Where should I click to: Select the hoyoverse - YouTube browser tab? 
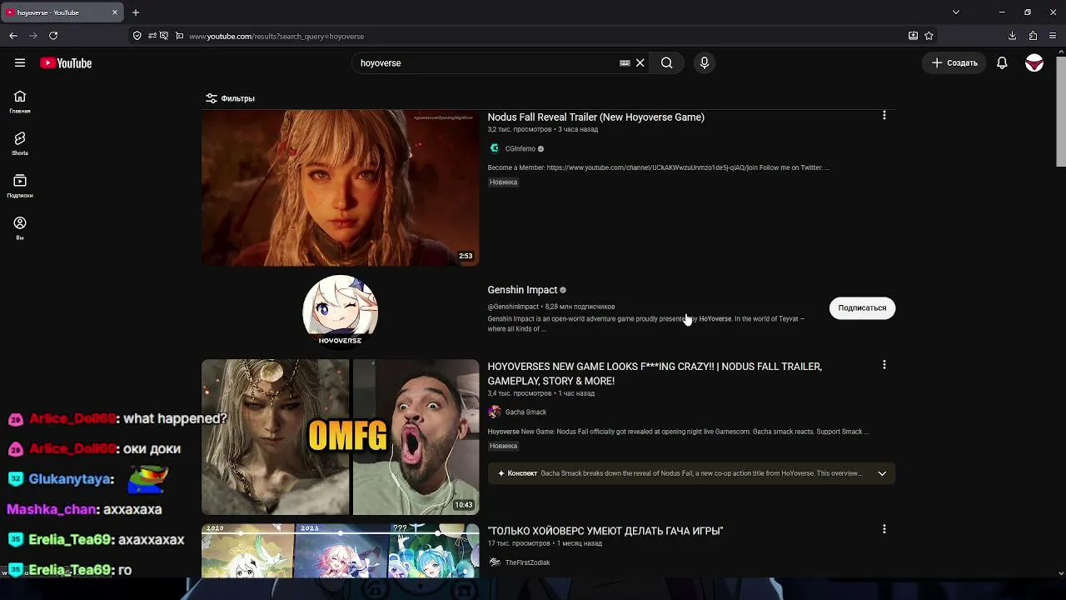[x=62, y=12]
